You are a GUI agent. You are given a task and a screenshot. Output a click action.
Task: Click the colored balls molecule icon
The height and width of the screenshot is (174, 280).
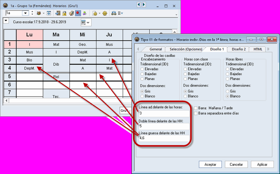84,13
